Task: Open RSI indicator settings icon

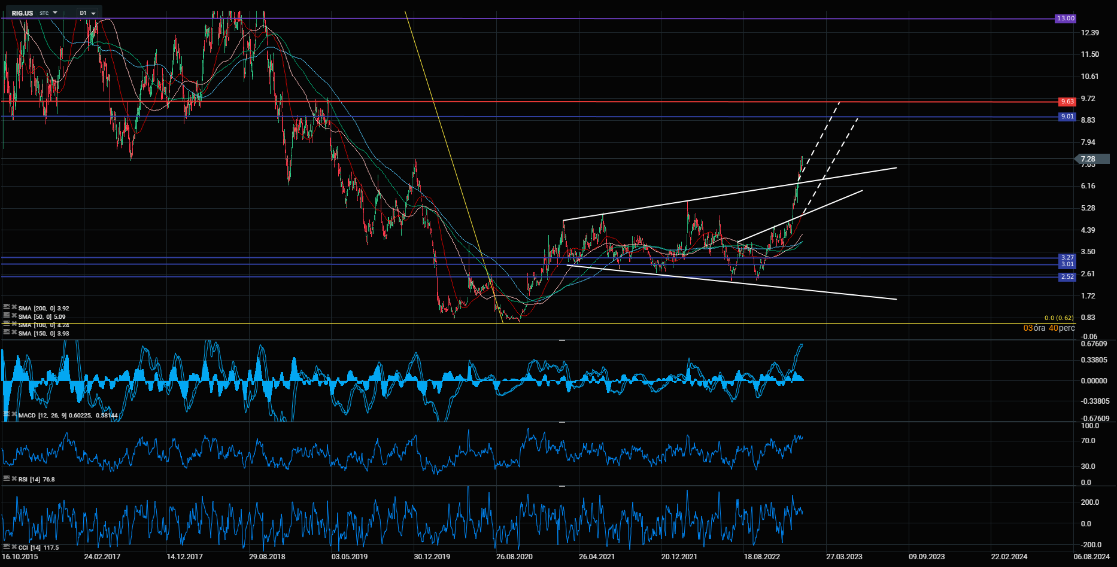Action: [7, 478]
